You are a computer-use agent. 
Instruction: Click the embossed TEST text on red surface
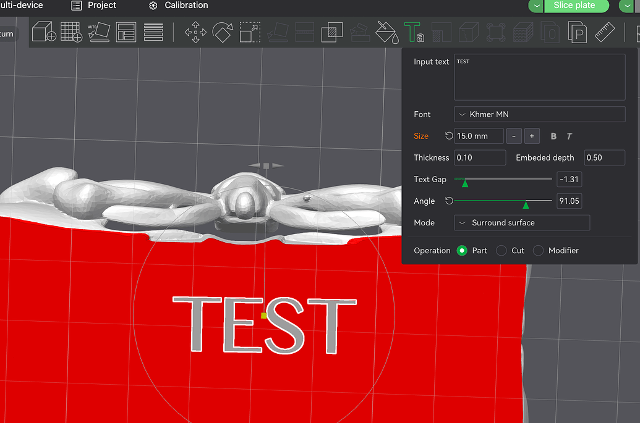pos(265,325)
